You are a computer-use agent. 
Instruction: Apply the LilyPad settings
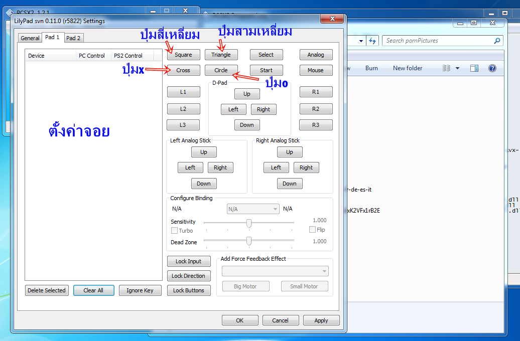[321, 320]
